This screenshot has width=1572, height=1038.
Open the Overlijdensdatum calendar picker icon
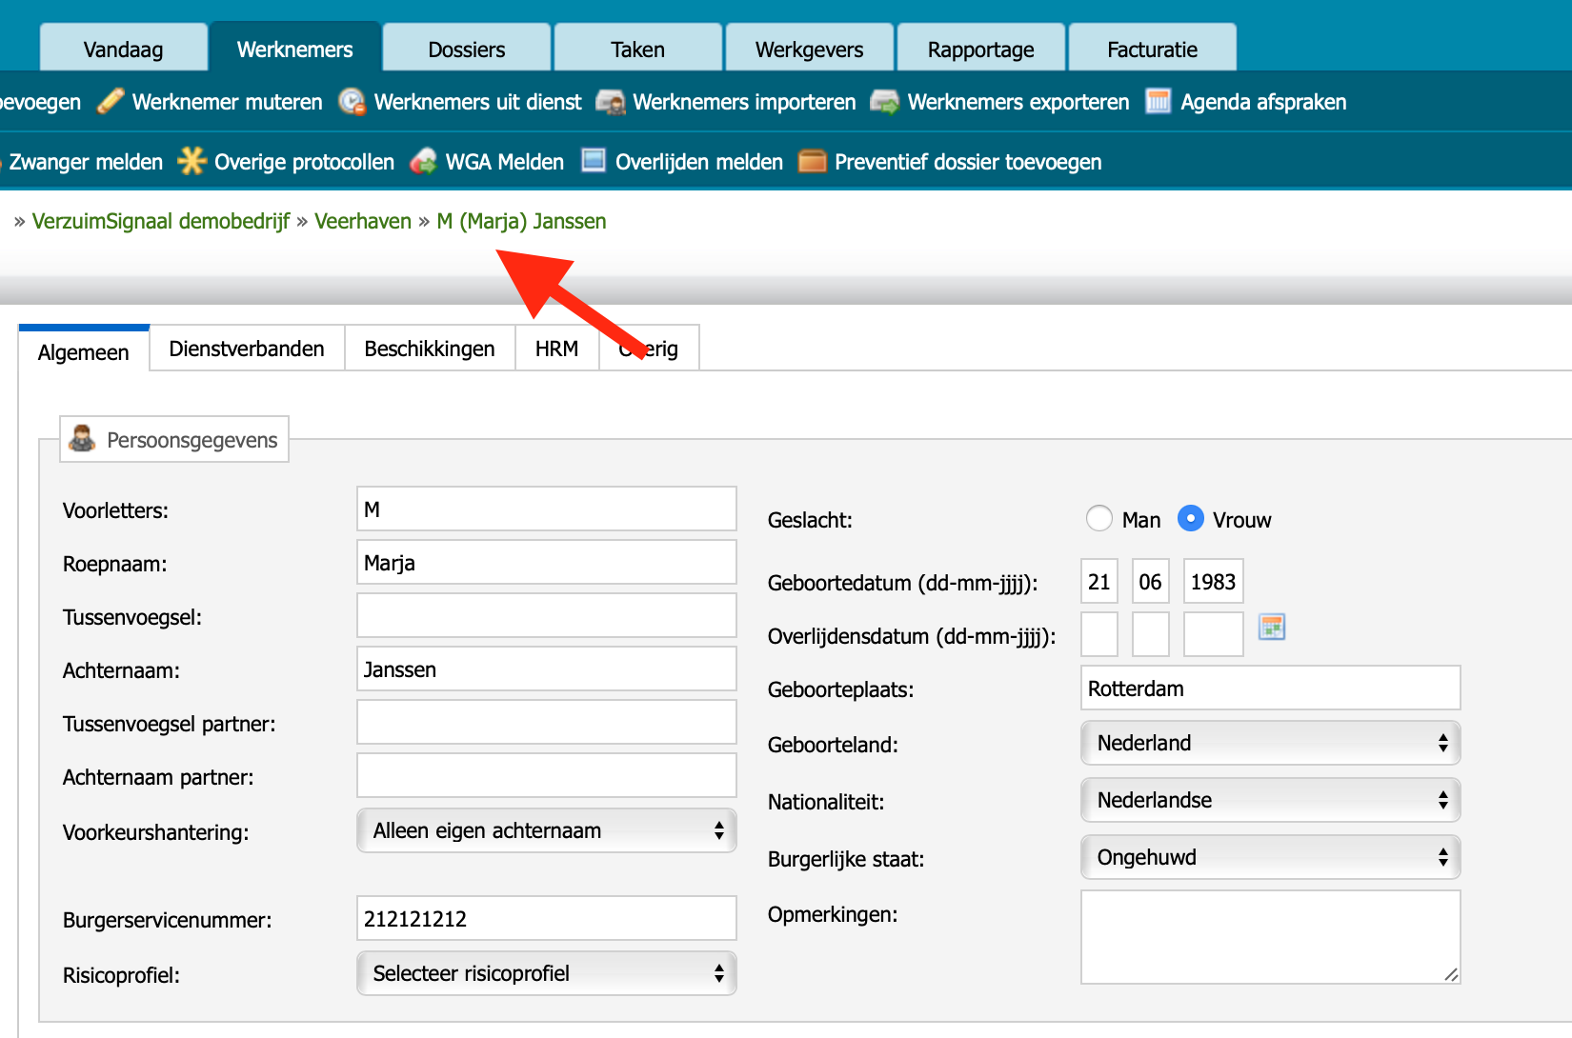pos(1272,627)
